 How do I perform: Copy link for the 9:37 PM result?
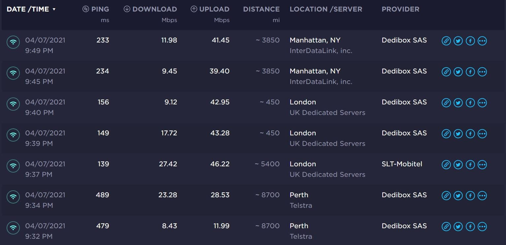tap(446, 165)
